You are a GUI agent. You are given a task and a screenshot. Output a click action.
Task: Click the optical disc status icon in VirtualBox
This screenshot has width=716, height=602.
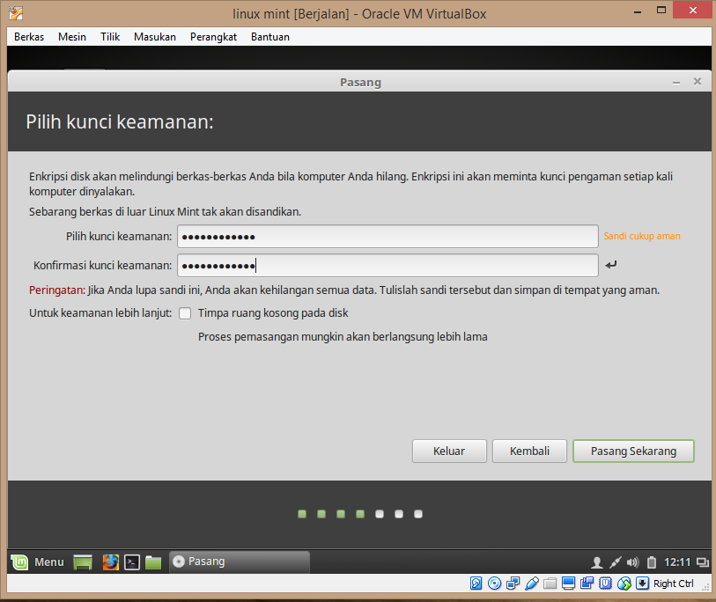[494, 584]
